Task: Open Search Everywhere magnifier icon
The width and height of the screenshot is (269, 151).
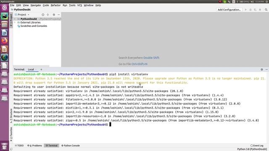Action: point(266,10)
